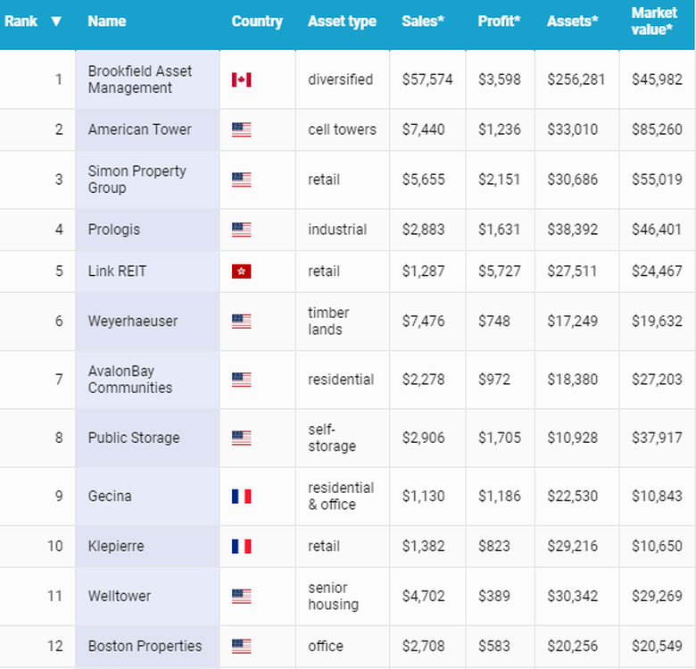The width and height of the screenshot is (696, 669).
Task: Click the Hong Kong flag for Link REIT
Action: click(241, 271)
